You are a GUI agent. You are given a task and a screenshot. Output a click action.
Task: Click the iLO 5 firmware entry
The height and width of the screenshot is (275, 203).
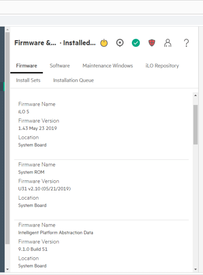click(101, 124)
